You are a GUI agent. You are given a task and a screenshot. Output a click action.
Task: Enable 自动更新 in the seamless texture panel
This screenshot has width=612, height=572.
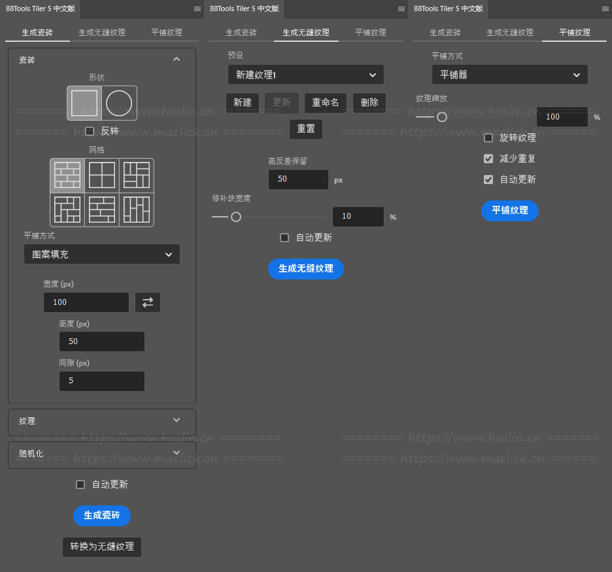coord(284,238)
